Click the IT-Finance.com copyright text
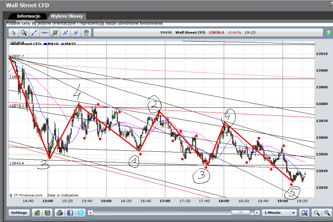The height and width of the screenshot is (222, 333). [26, 195]
